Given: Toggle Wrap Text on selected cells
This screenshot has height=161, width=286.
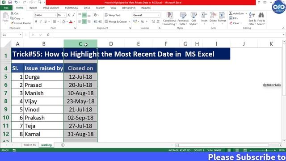Looking at the screenshot, I should coord(112,15).
